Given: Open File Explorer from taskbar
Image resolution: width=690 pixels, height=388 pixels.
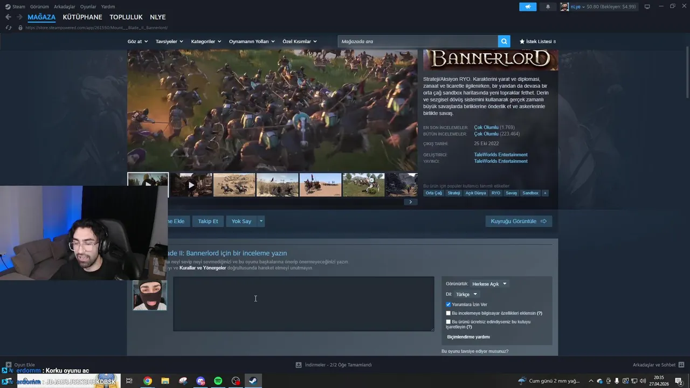Looking at the screenshot, I should [x=165, y=381].
